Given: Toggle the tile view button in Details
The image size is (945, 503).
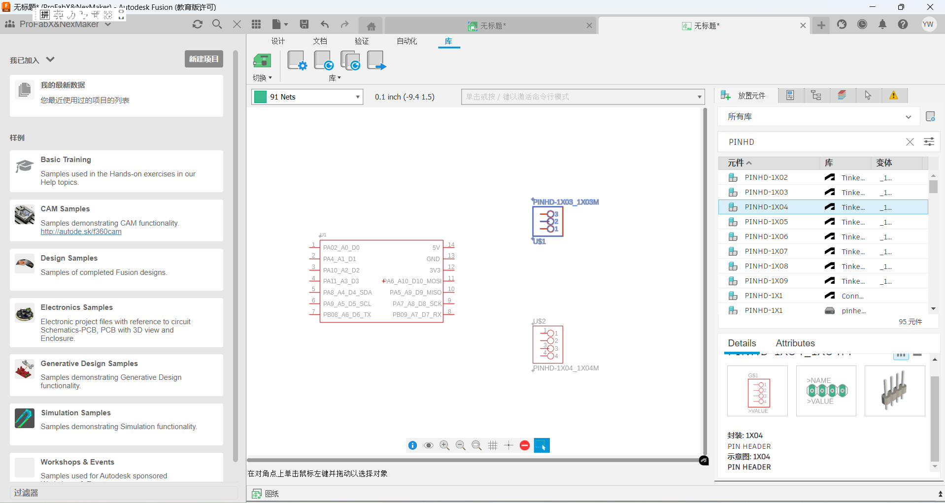Looking at the screenshot, I should [901, 355].
